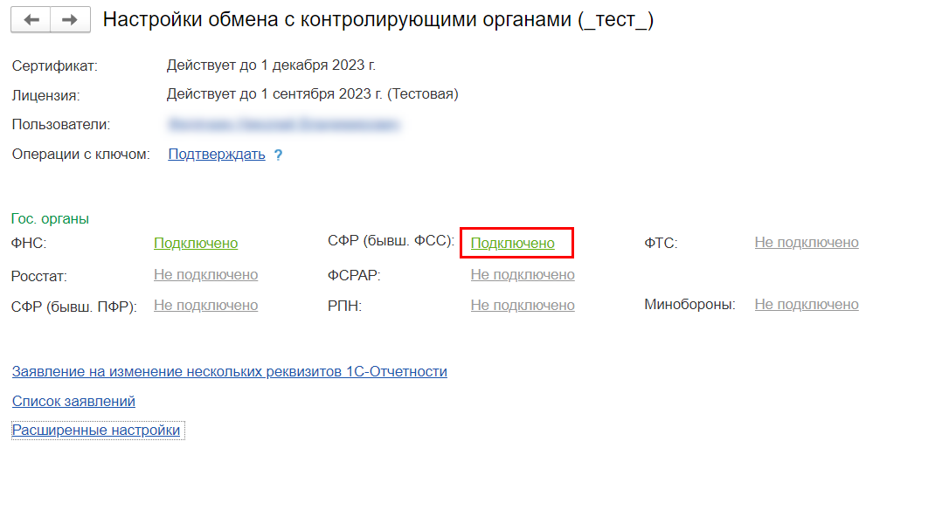The height and width of the screenshot is (510, 949).
Task: Open the help question mark icon
Action: (278, 155)
